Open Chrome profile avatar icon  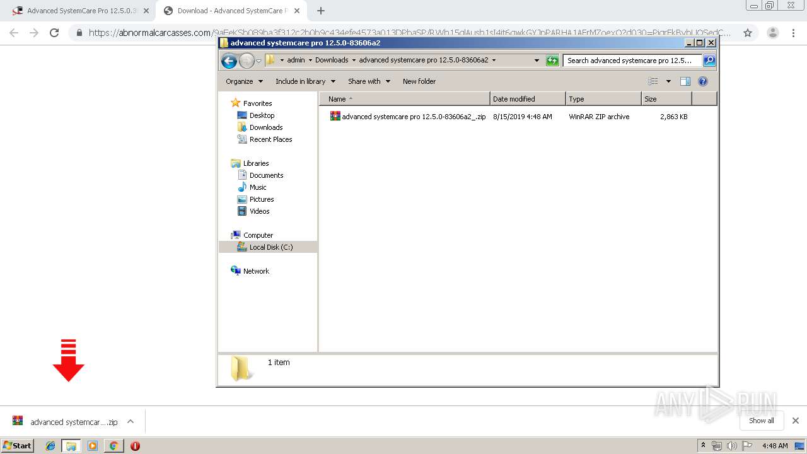pos(772,33)
